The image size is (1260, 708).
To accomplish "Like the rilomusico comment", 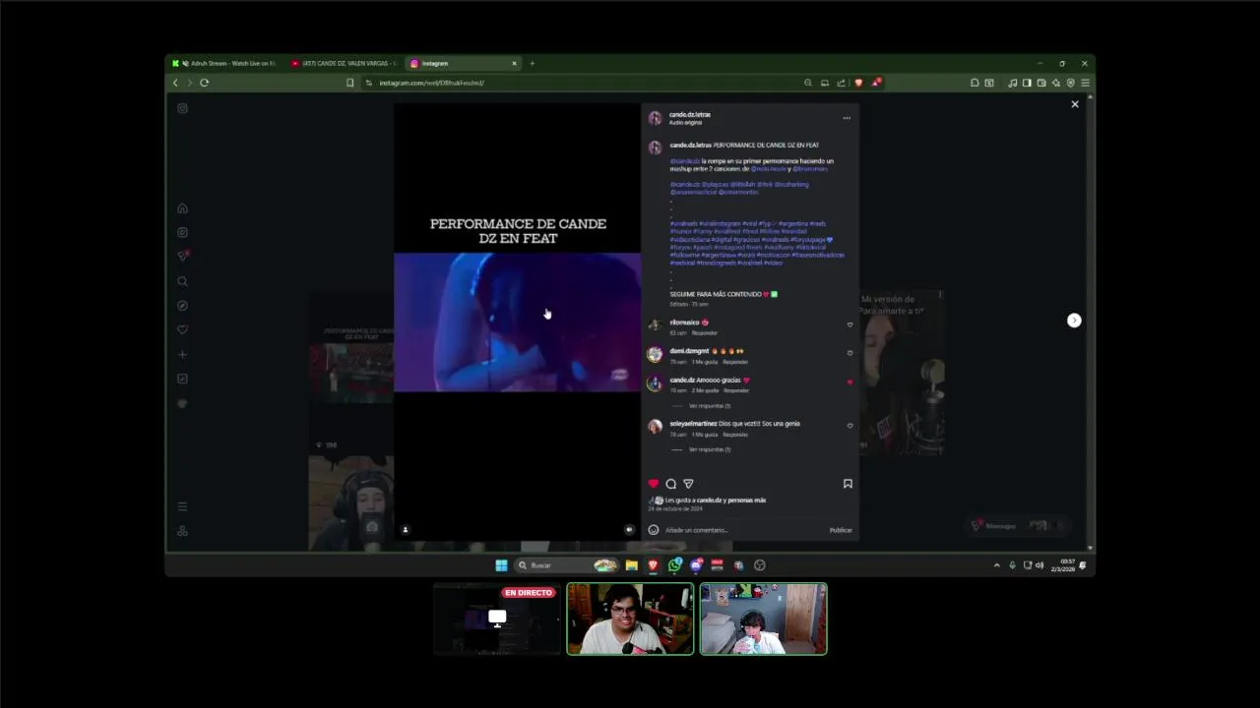I will 850,325.
